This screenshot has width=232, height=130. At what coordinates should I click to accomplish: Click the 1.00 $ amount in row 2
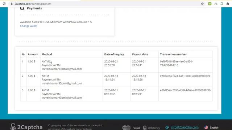[x=32, y=76]
